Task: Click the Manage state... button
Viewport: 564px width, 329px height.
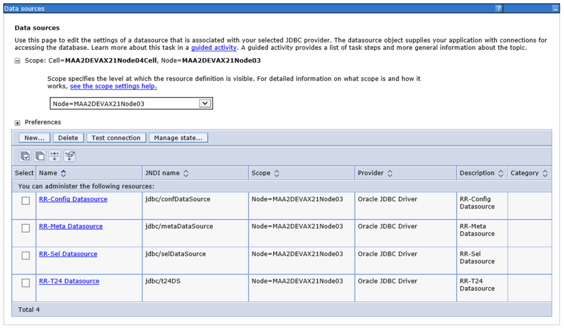Action: 178,138
